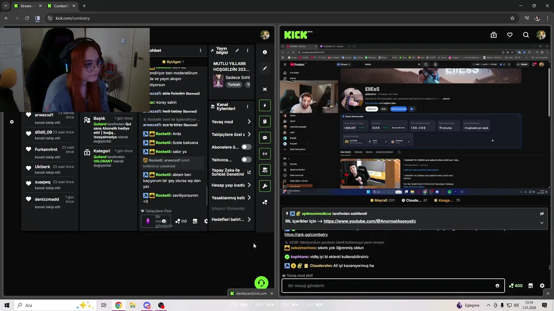This screenshot has width=554, height=311.
Task: Open chat settings gear in Kick chat
Action: point(542,286)
